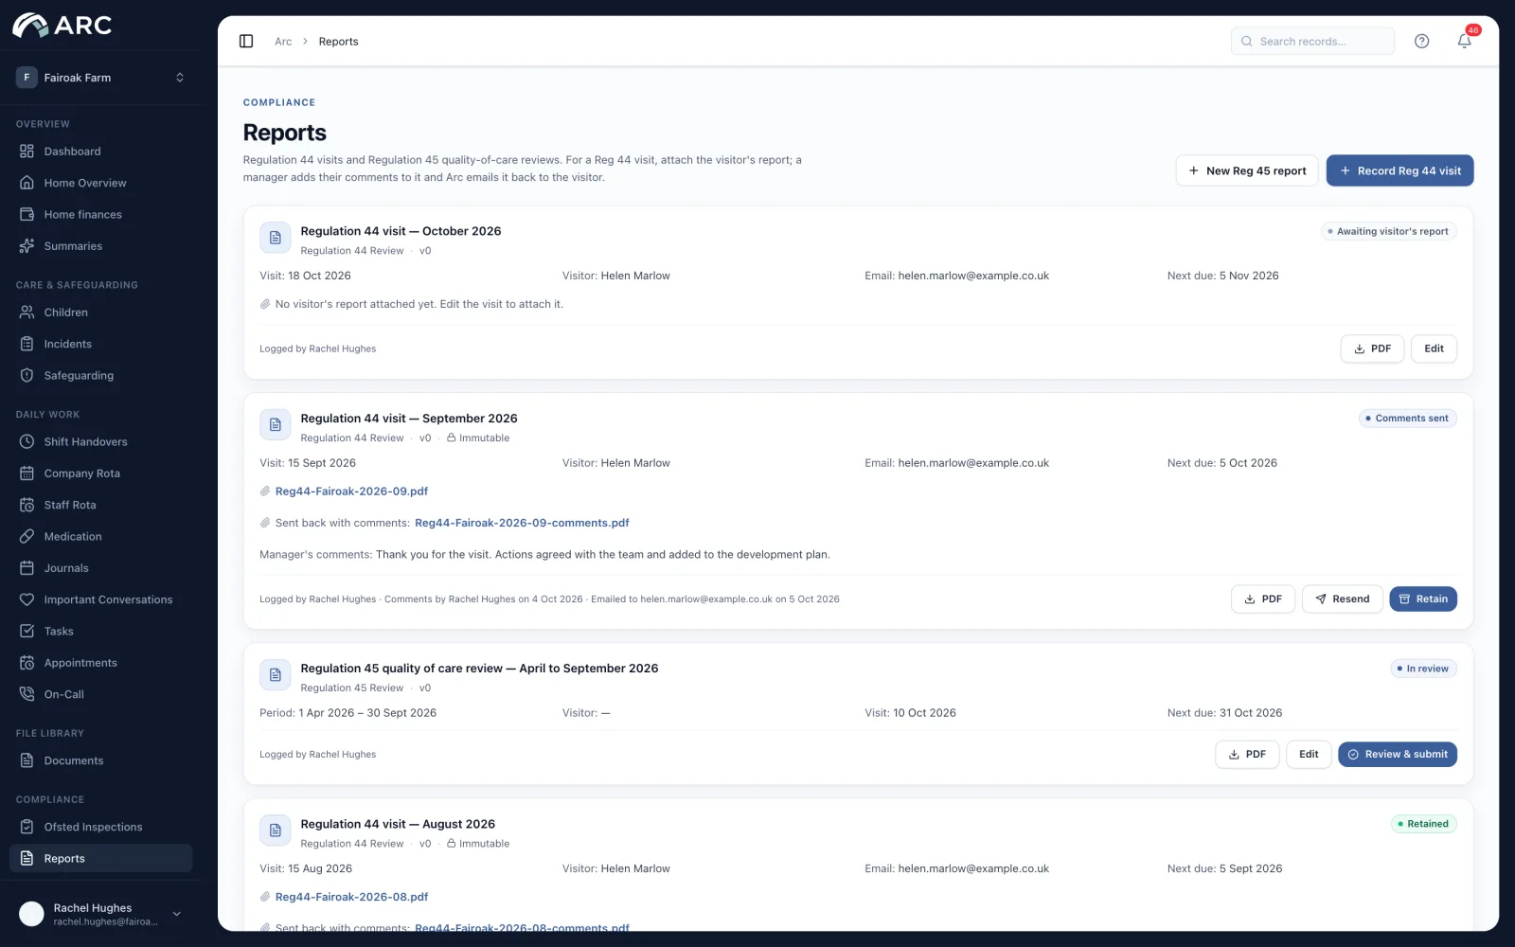Click the Medication pill icon
The width and height of the screenshot is (1515, 947).
point(27,536)
